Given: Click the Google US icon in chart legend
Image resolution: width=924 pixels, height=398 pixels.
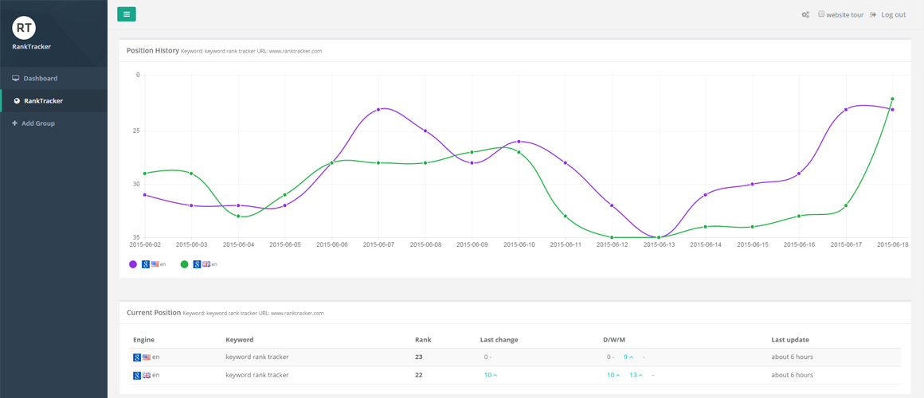Looking at the screenshot, I should point(146,264).
